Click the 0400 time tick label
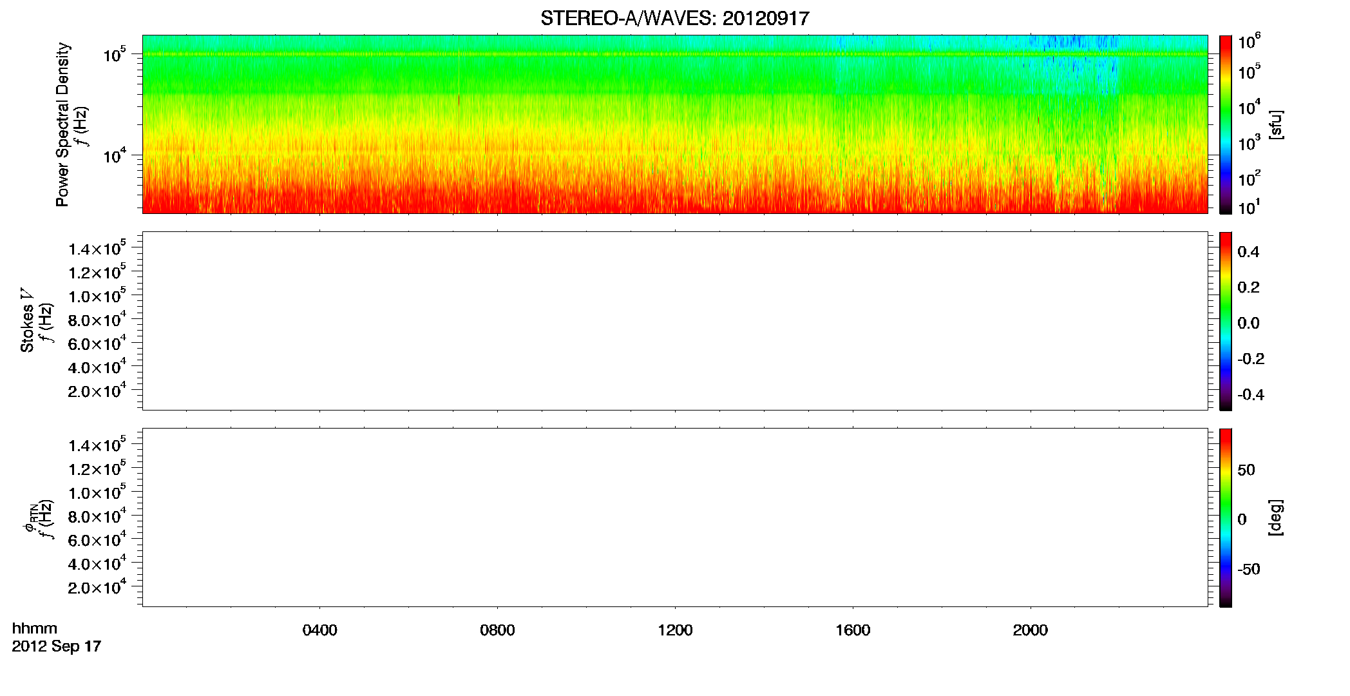 click(x=319, y=630)
